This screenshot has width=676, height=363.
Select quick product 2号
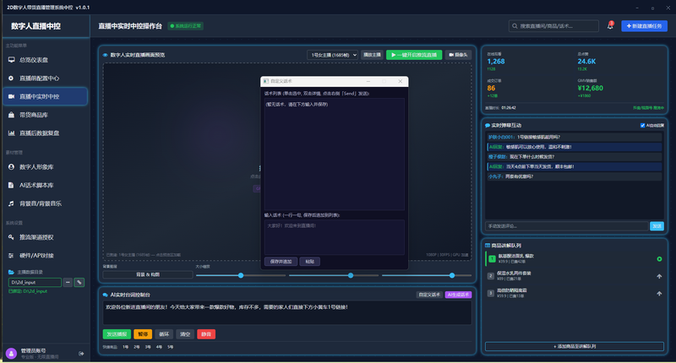coord(137,347)
